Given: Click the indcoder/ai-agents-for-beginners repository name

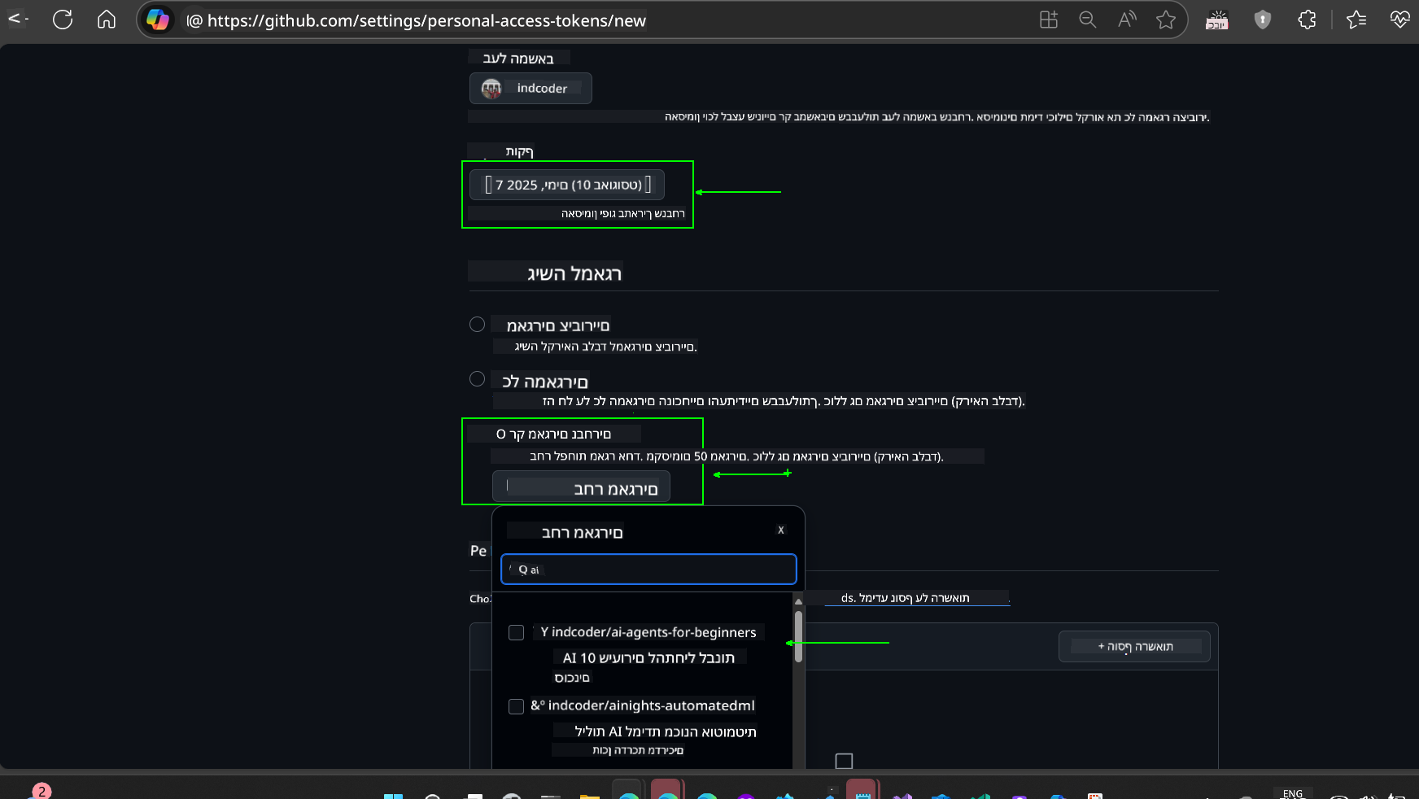Looking at the screenshot, I should coord(654,632).
